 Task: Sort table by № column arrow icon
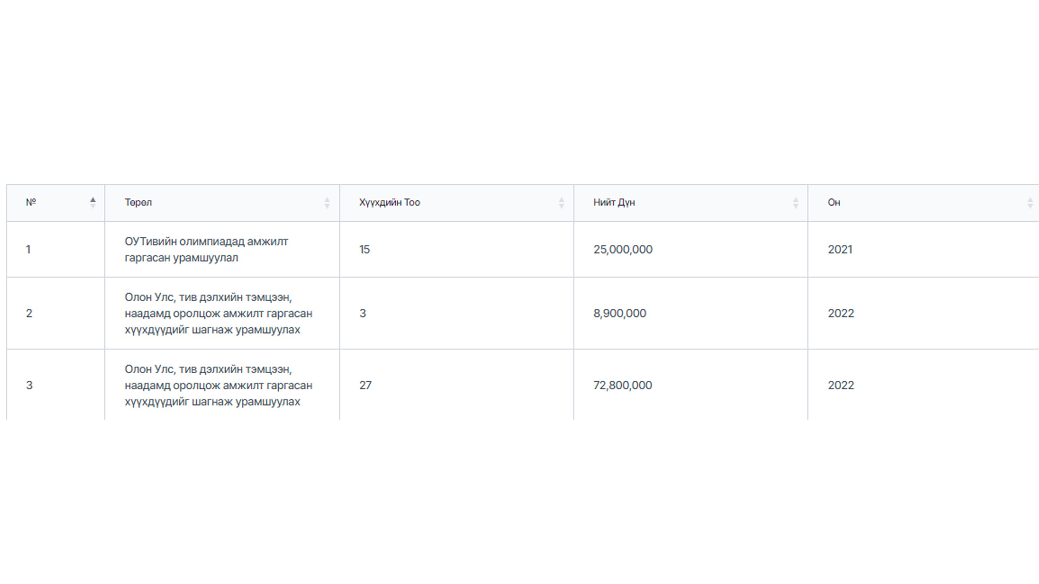[93, 203]
